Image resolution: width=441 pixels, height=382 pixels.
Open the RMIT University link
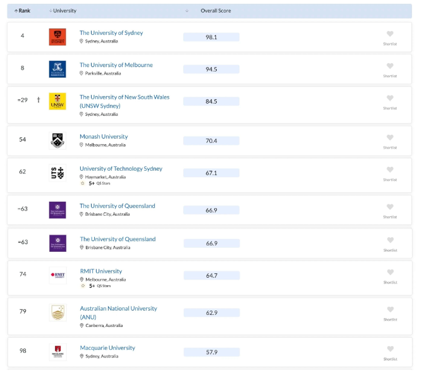pyautogui.click(x=101, y=271)
